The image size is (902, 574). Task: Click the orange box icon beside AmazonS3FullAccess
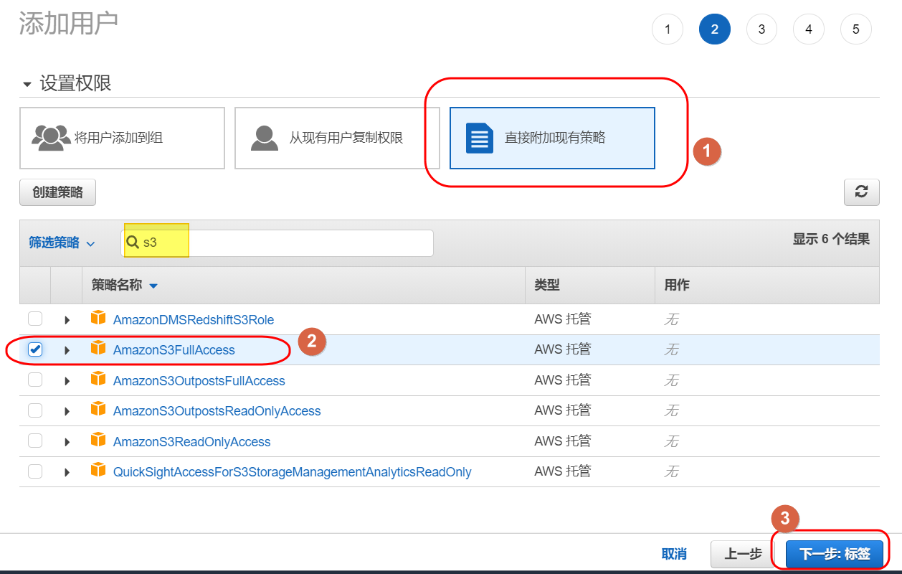click(x=98, y=349)
